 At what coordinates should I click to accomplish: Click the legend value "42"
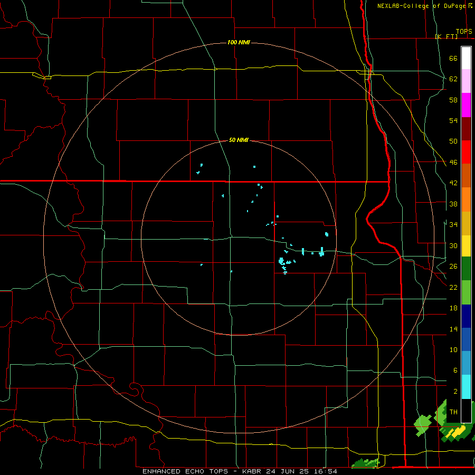[x=453, y=183]
